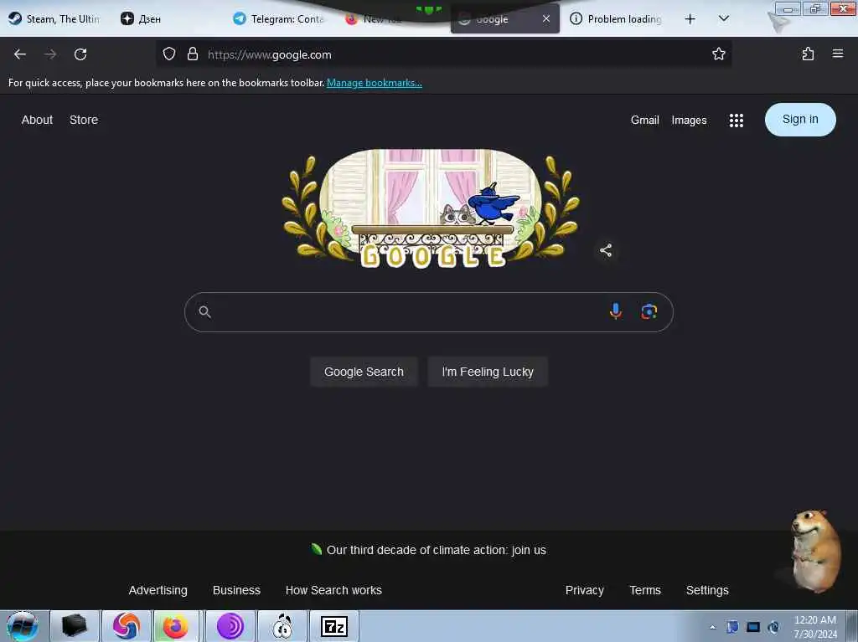Open the Privacy footer link

pyautogui.click(x=584, y=590)
